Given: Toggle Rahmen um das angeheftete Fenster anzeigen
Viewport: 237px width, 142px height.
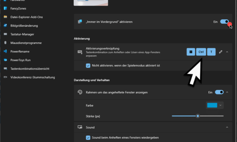Looking at the screenshot, I should click(x=219, y=92).
